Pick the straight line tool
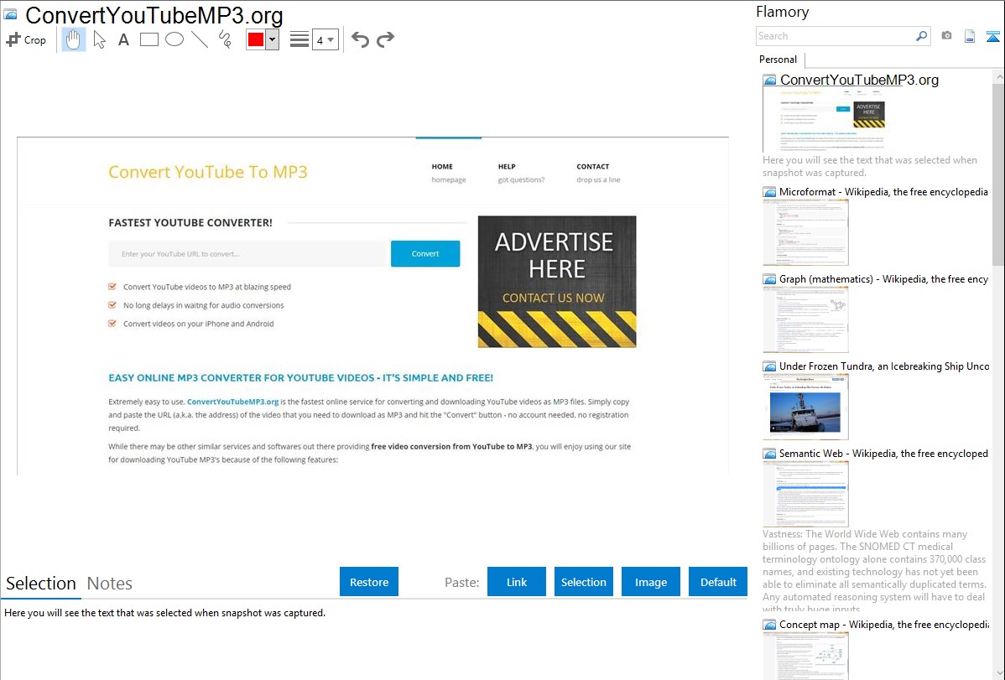Viewport: 1005px width, 680px height. tap(200, 39)
